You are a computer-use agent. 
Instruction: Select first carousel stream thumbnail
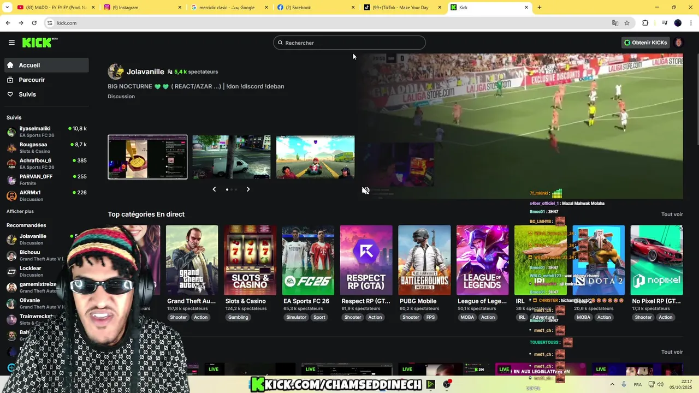(147, 157)
